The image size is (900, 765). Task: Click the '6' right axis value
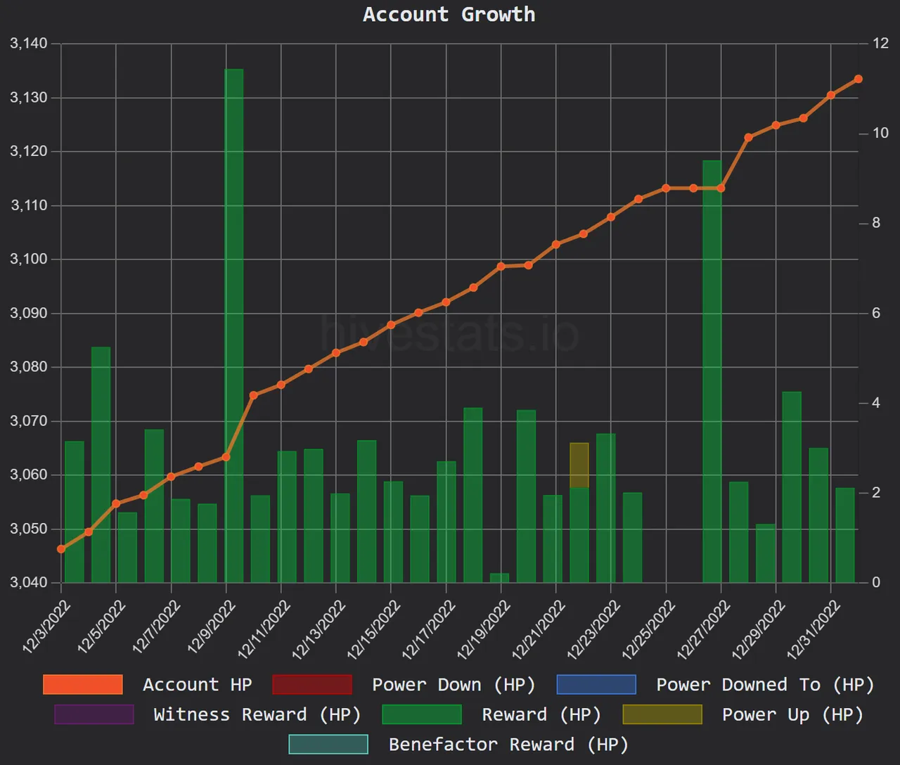point(876,313)
